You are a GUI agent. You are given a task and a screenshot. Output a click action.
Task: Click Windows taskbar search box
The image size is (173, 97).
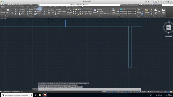pyautogui.click(x=17, y=95)
